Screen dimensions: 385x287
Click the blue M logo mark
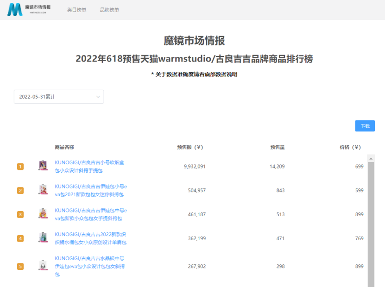tap(16, 8)
